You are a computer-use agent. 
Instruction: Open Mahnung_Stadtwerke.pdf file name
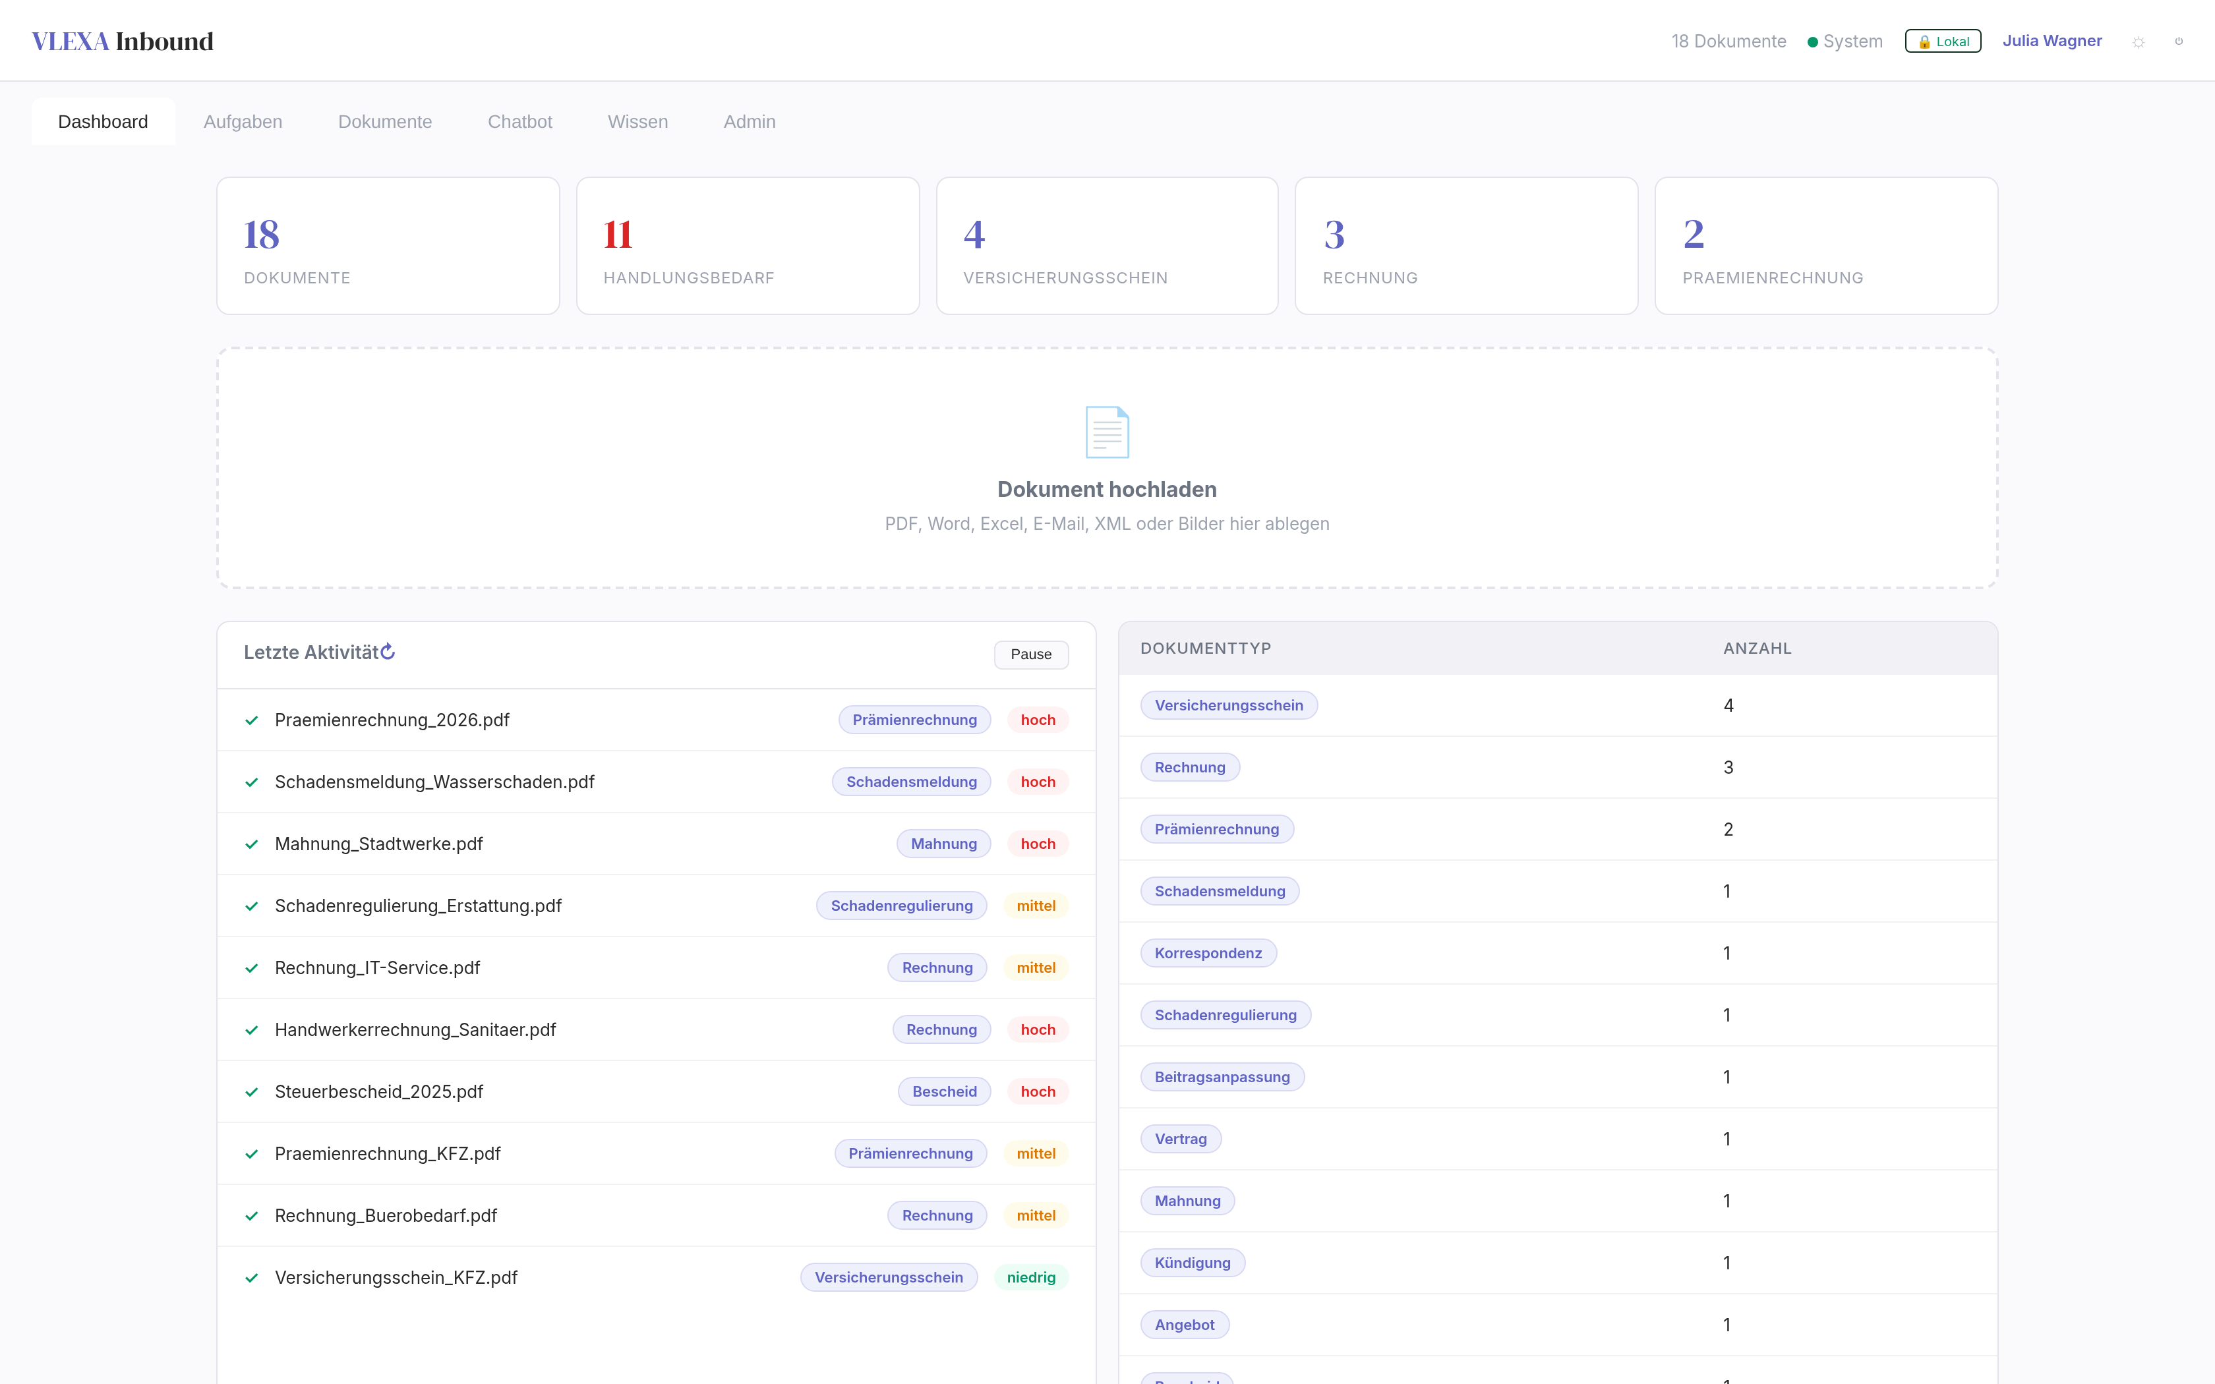379,844
